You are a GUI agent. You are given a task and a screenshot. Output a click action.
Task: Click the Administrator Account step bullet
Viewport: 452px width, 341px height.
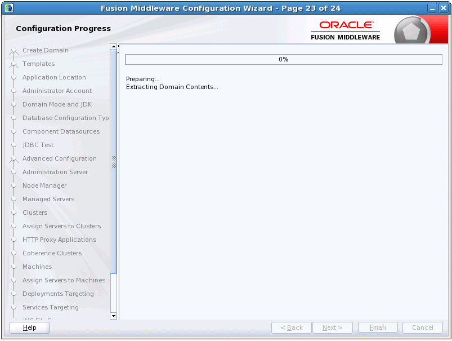click(x=14, y=91)
